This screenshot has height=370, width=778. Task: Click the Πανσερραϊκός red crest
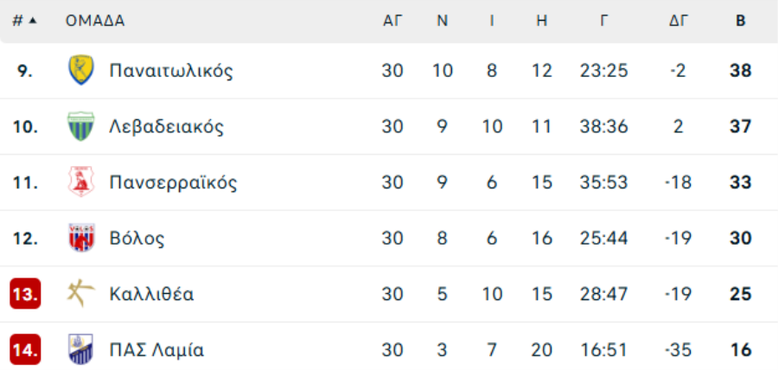tap(81, 182)
